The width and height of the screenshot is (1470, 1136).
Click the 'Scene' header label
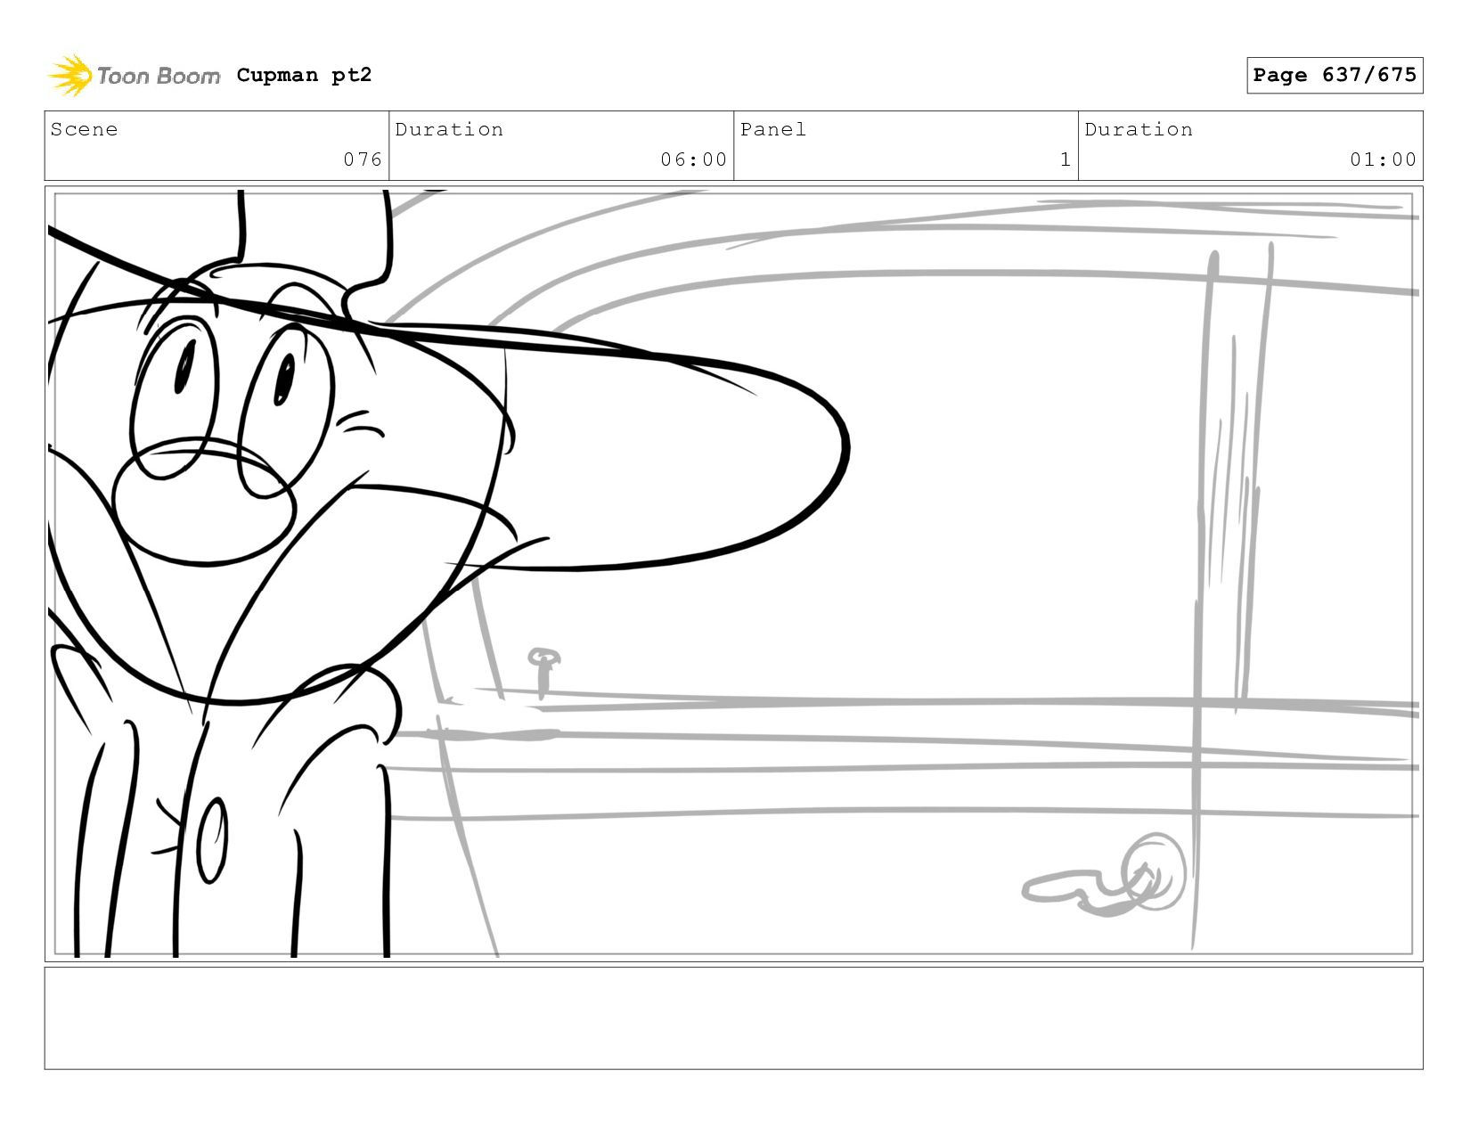coord(84,129)
